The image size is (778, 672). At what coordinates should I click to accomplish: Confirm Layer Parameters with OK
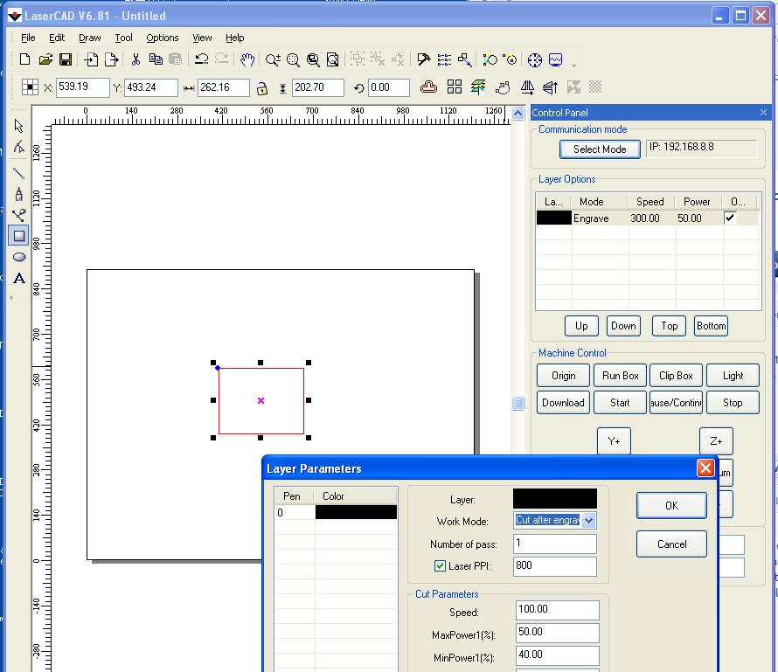(671, 505)
